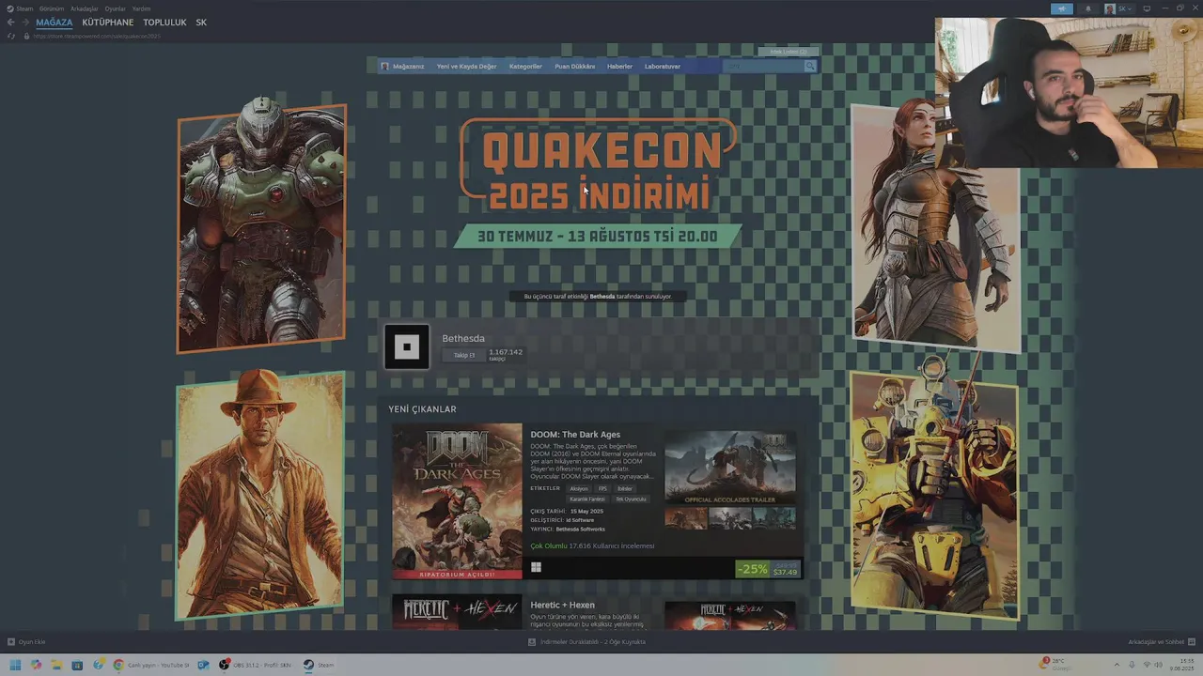Click the Bethesda link in third-party notice
This screenshot has height=676, width=1203.
click(602, 297)
